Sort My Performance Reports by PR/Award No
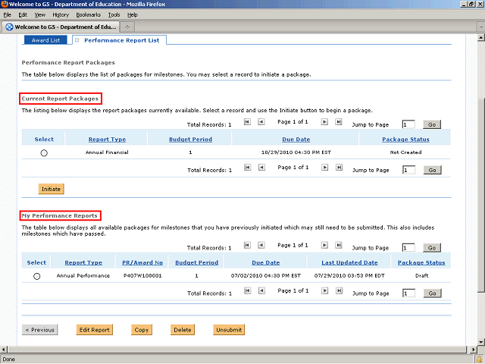 click(142, 263)
